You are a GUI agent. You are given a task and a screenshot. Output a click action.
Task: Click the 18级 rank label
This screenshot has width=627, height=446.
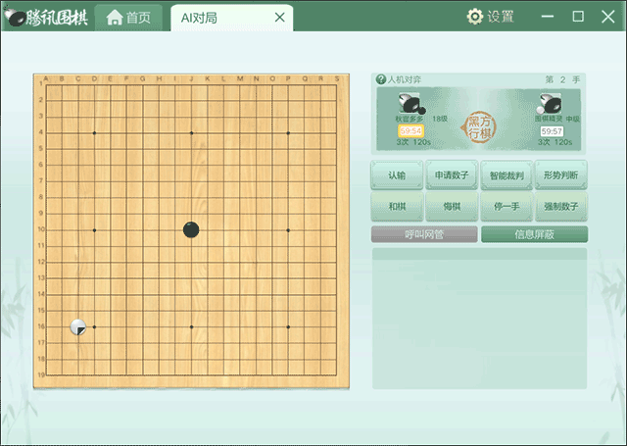440,119
